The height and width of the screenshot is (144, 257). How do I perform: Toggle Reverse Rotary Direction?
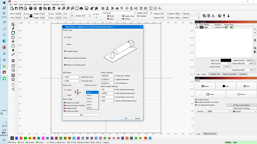65,58
